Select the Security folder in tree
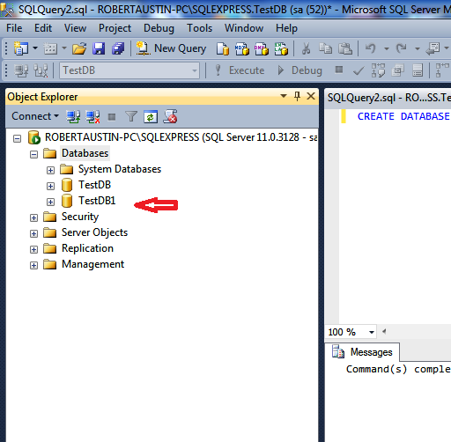Viewport: 451px width, 442px height. (80, 217)
